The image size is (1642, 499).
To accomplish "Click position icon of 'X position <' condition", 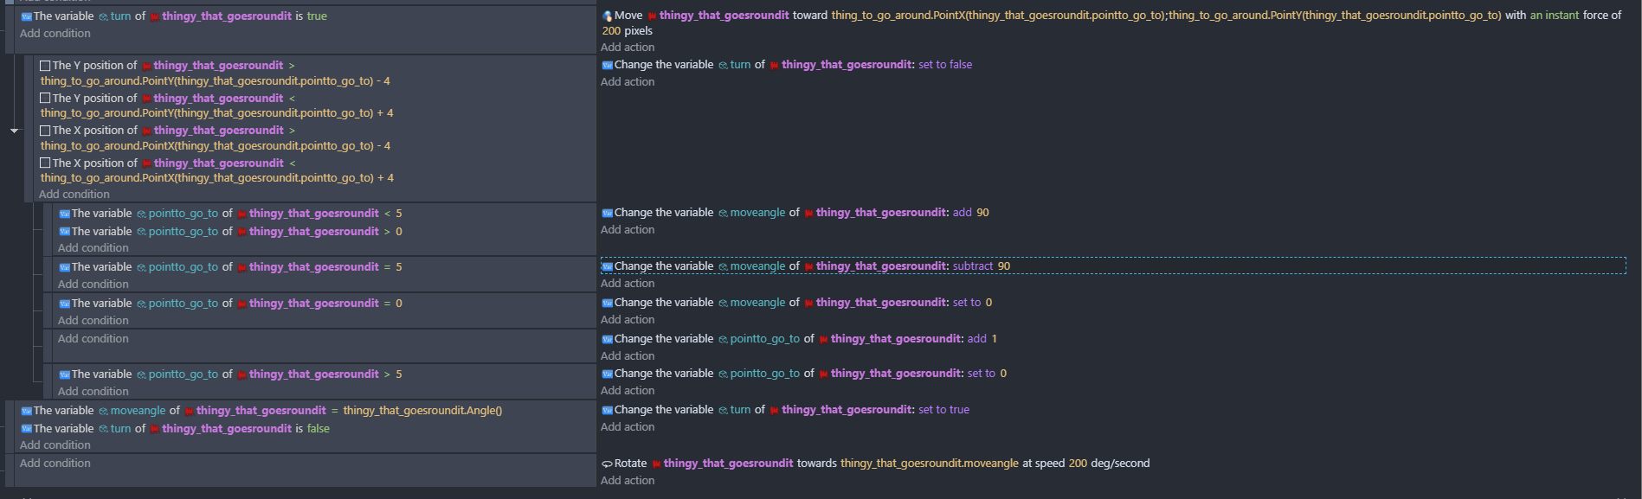I will click(45, 163).
